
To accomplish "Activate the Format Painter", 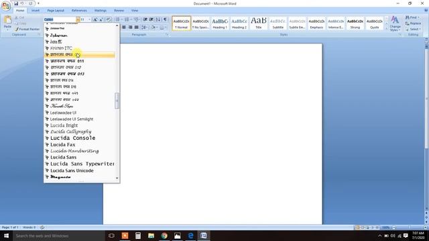I will point(27,29).
